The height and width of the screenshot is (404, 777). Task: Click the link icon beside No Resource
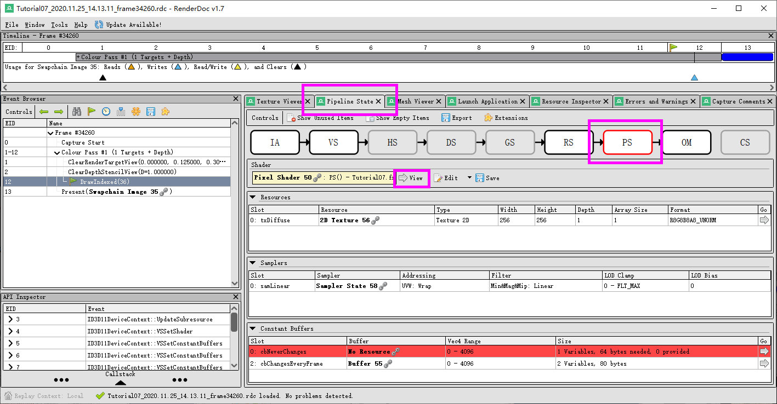pyautogui.click(x=396, y=352)
